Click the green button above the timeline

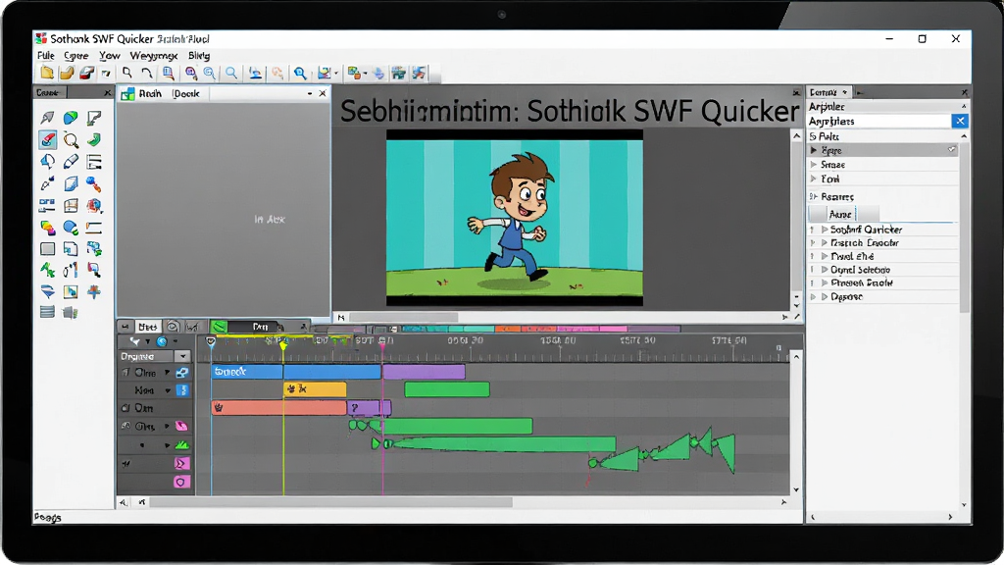219,327
